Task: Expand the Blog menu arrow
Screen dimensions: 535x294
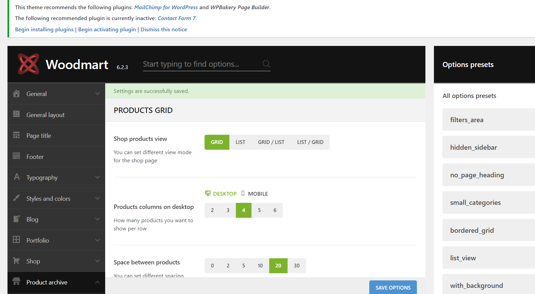Action: click(x=98, y=219)
